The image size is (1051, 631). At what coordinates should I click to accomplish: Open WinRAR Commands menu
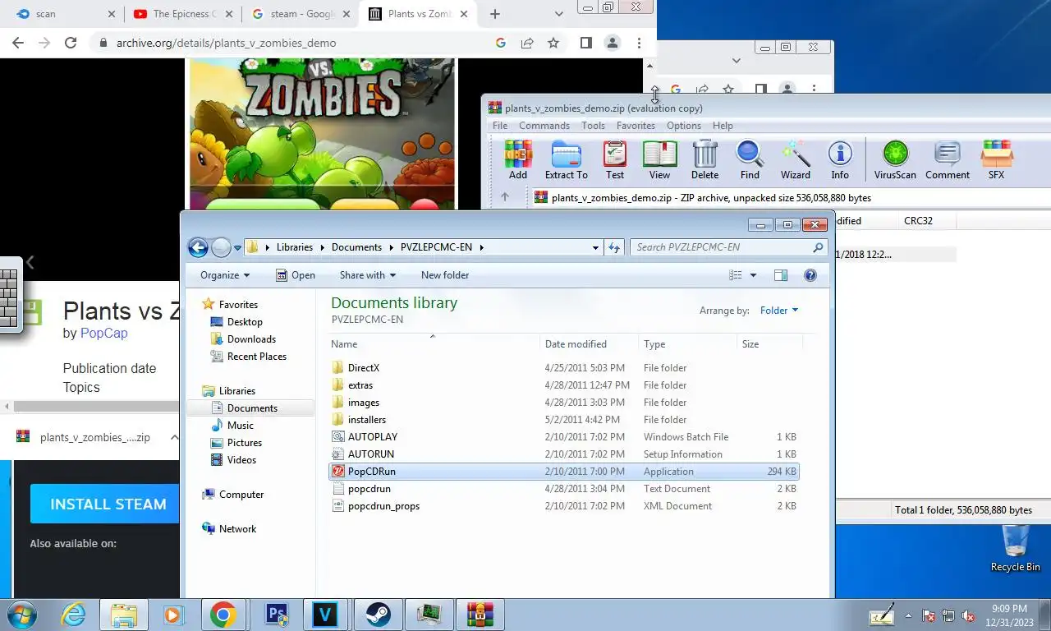pos(544,126)
